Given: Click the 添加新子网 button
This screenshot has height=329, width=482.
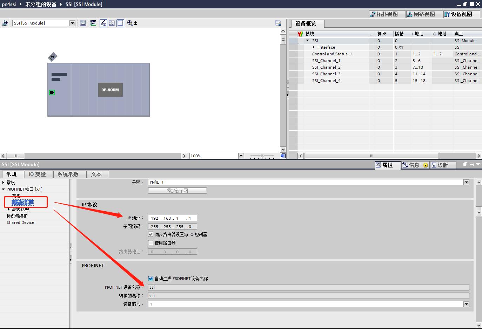Looking at the screenshot, I should pyautogui.click(x=178, y=191).
